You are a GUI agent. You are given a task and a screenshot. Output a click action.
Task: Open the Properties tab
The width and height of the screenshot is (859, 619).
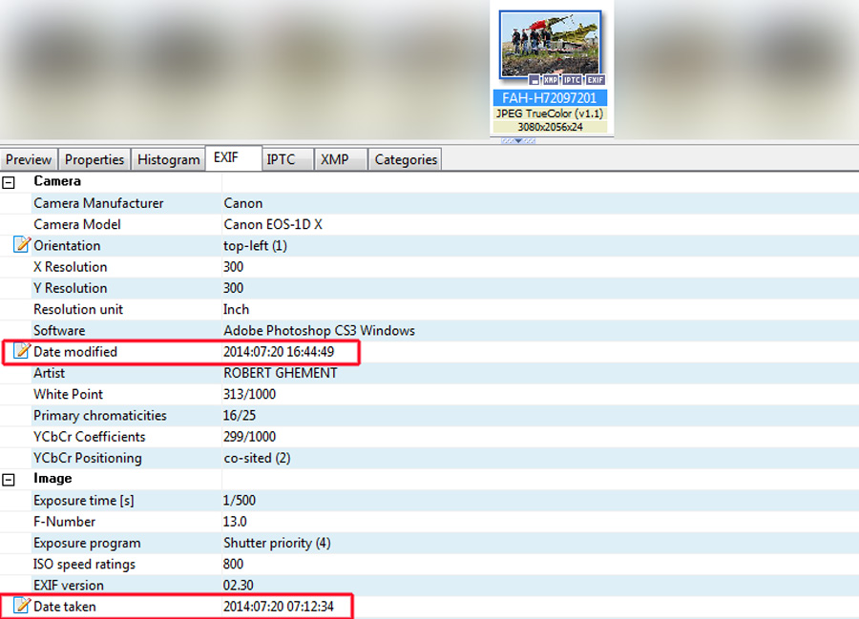click(94, 160)
